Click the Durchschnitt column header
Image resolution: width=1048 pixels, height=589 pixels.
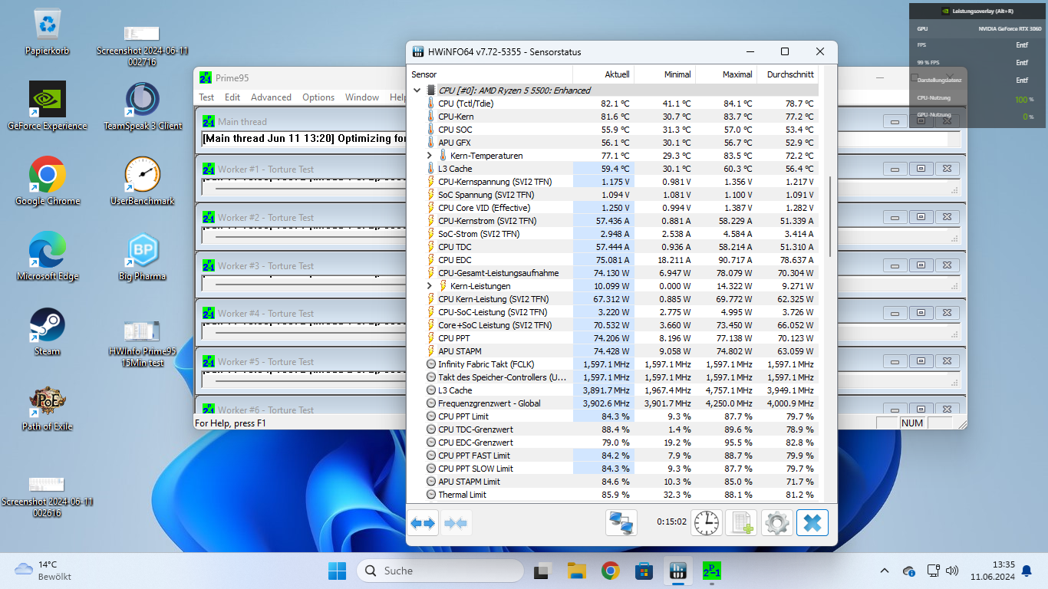tap(788, 74)
